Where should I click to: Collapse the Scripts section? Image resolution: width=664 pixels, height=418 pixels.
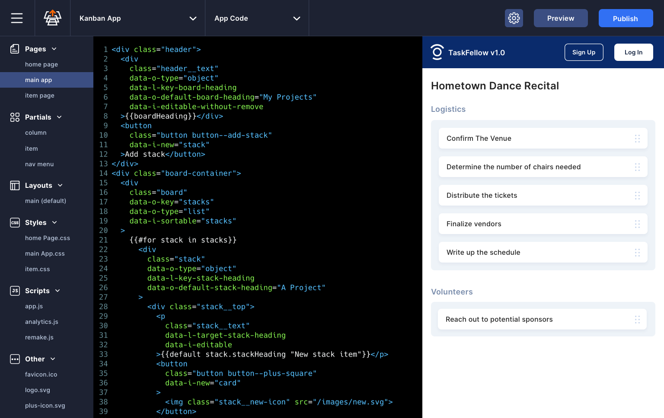coord(57,291)
